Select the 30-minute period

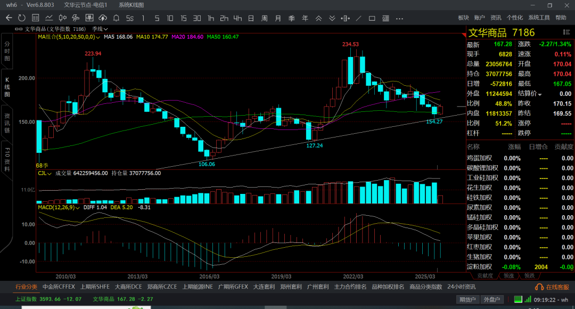197,18
